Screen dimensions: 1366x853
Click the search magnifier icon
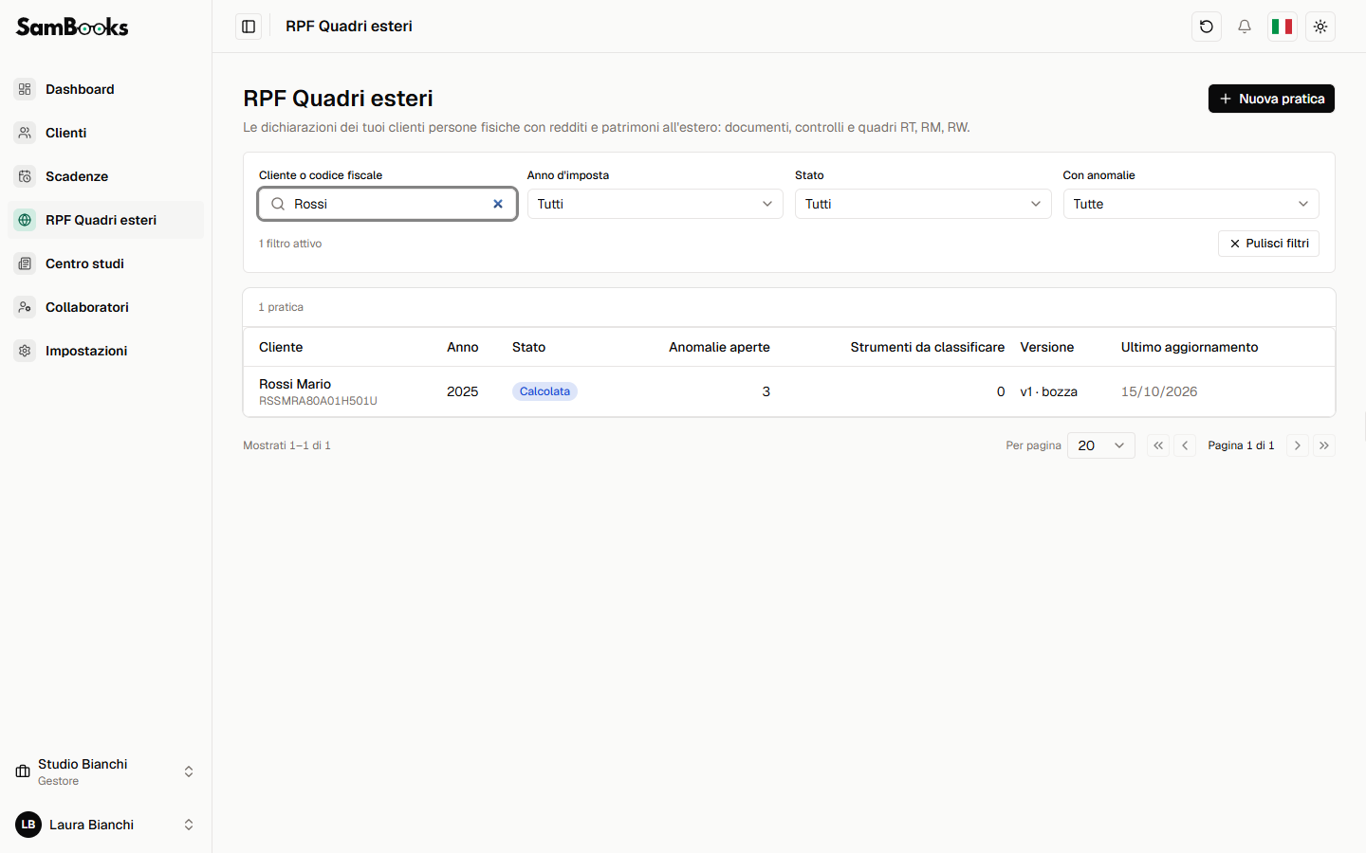(x=278, y=204)
